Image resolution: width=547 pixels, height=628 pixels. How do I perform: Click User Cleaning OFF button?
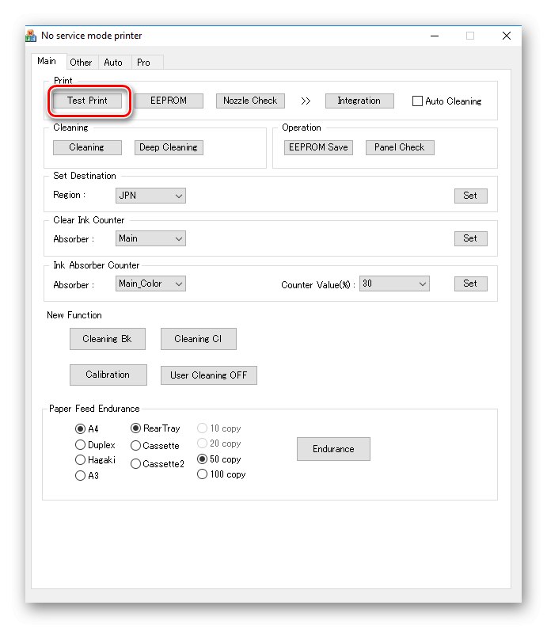point(209,375)
